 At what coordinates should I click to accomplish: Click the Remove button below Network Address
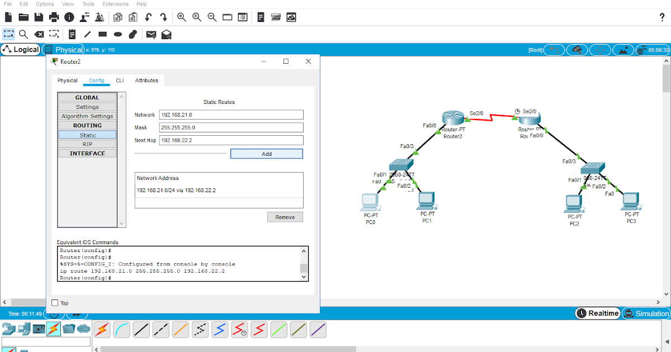pyautogui.click(x=285, y=217)
